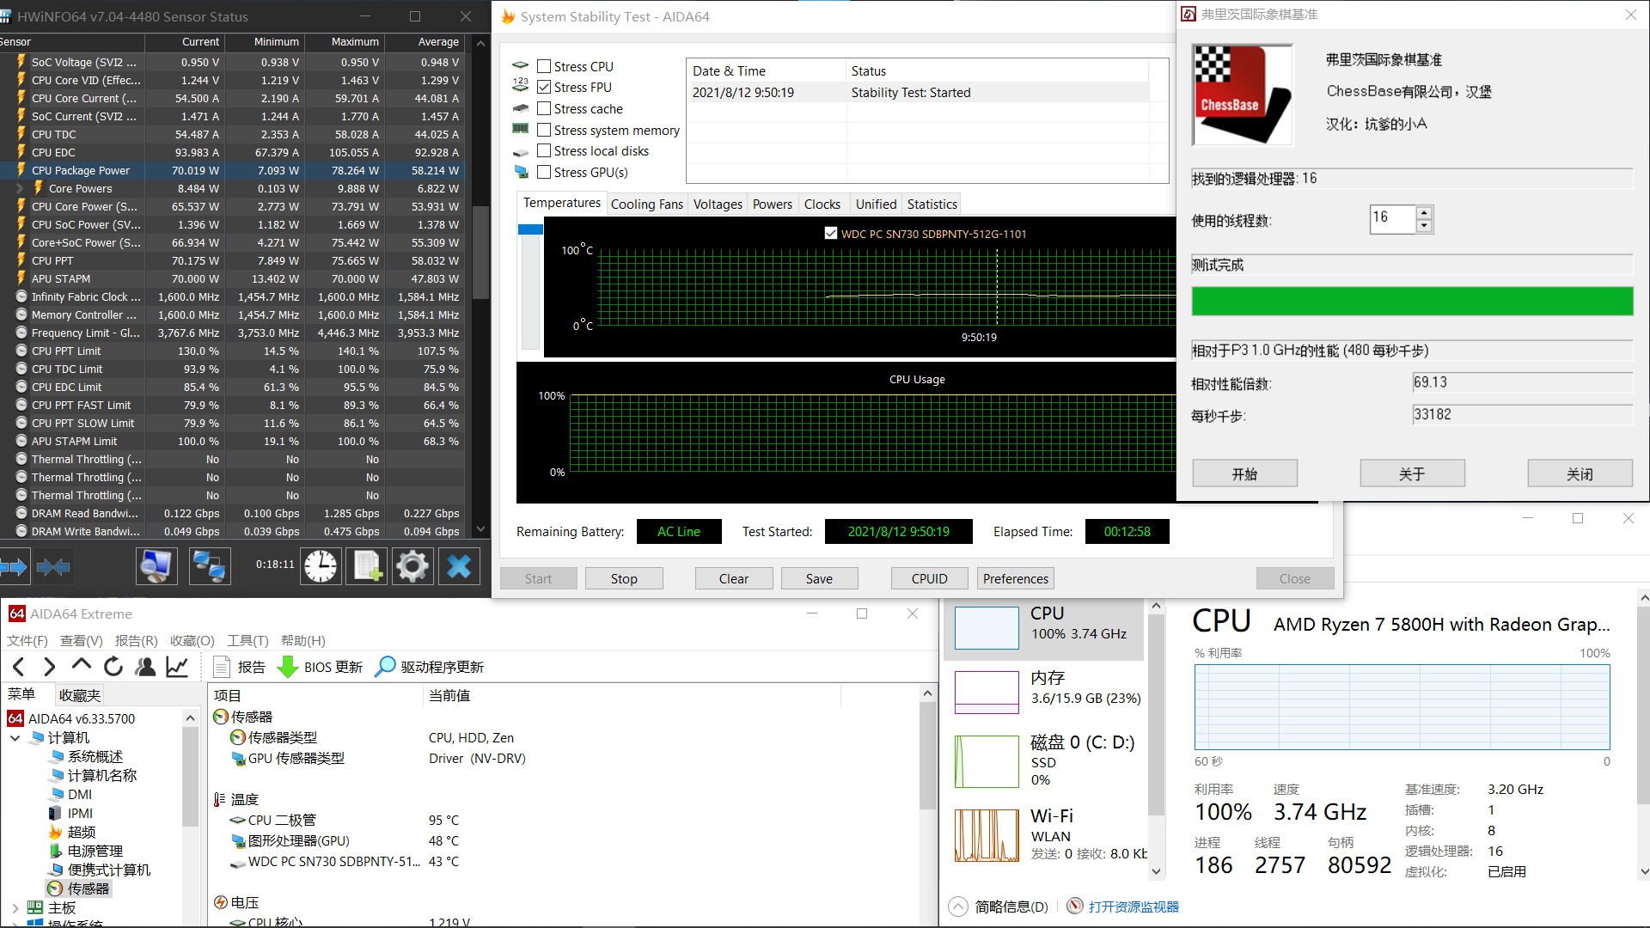
Task: Click Stop button in stability test
Action: tap(624, 578)
